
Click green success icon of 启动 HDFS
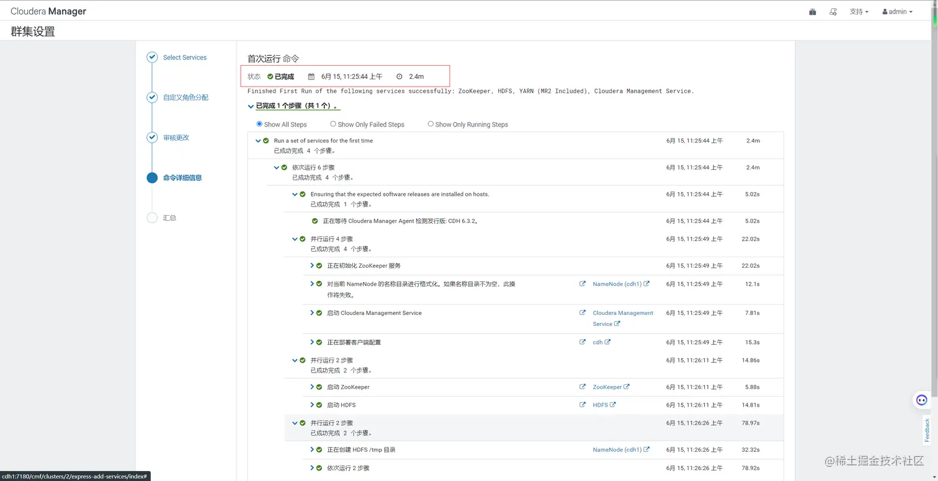pyautogui.click(x=319, y=405)
